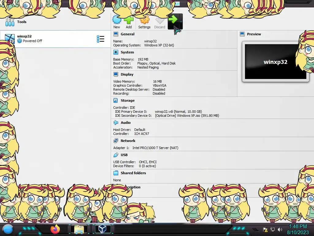Select the winxp32 virtual machine

(x=55, y=39)
